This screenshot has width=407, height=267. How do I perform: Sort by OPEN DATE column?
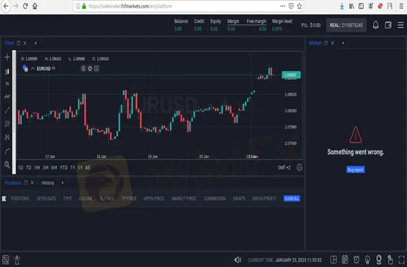pos(46,199)
